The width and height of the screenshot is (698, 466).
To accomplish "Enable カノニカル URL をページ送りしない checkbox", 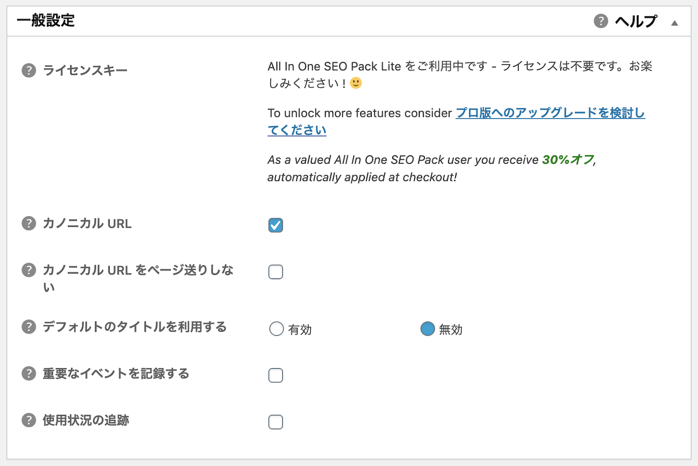I will tap(275, 272).
